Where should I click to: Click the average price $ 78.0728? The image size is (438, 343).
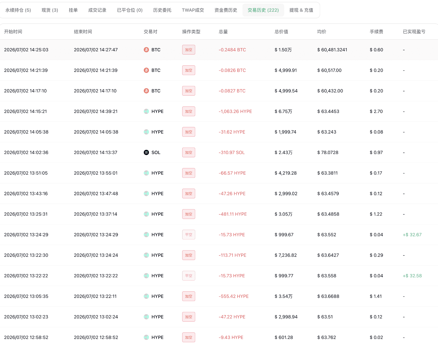328,152
